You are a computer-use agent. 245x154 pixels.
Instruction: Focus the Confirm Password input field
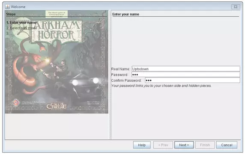pyautogui.click(x=192, y=80)
